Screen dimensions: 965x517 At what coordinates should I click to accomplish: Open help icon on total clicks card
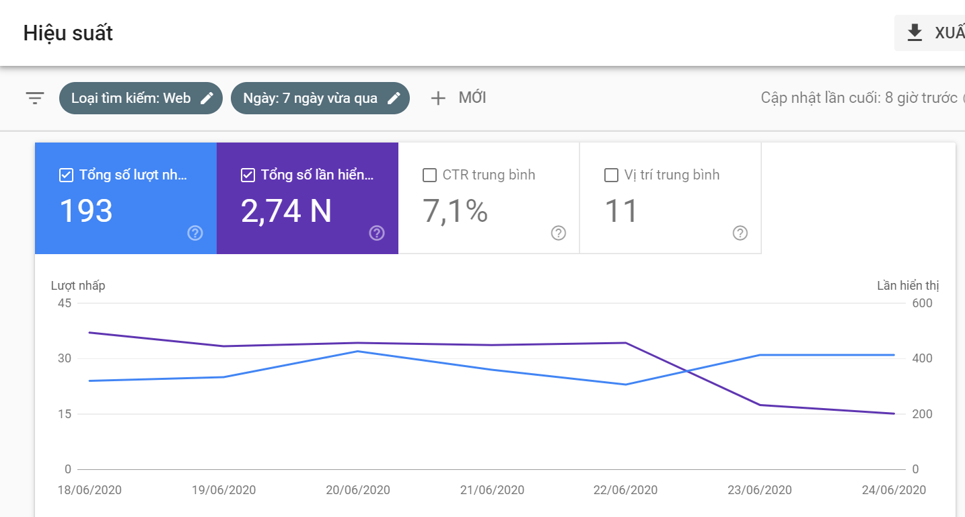195,233
